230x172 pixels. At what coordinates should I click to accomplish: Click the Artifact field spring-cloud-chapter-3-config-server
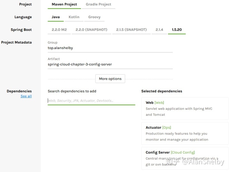(x=110, y=65)
